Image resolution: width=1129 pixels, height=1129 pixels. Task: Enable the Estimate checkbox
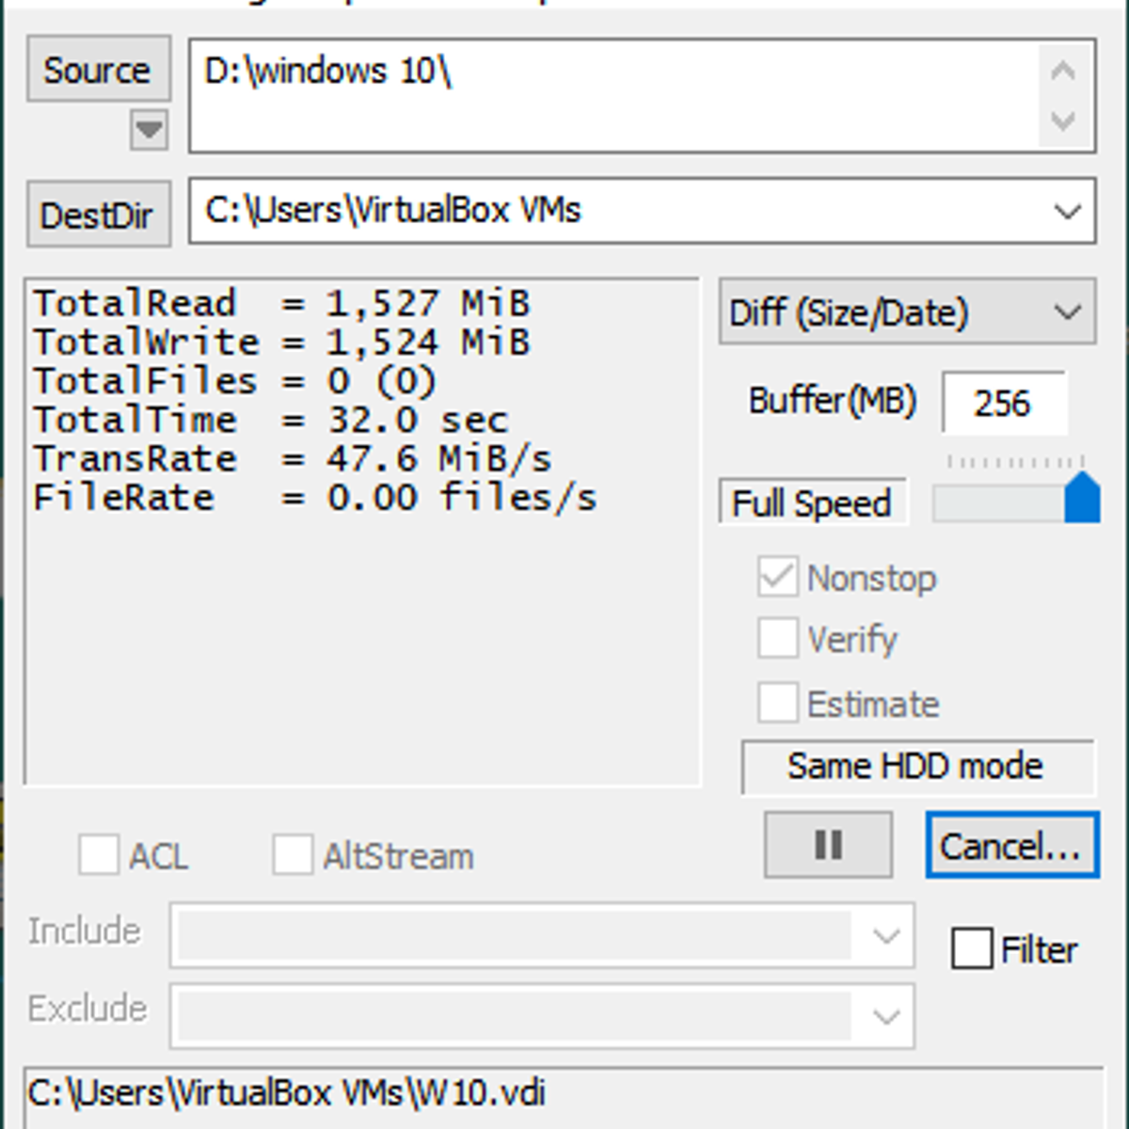point(777,702)
